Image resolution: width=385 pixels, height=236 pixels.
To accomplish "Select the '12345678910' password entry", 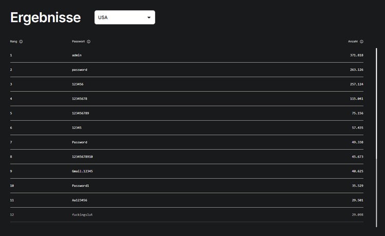I will click(x=83, y=156).
